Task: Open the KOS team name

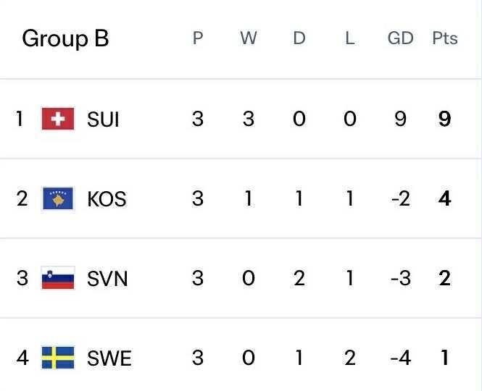Action: [107, 199]
